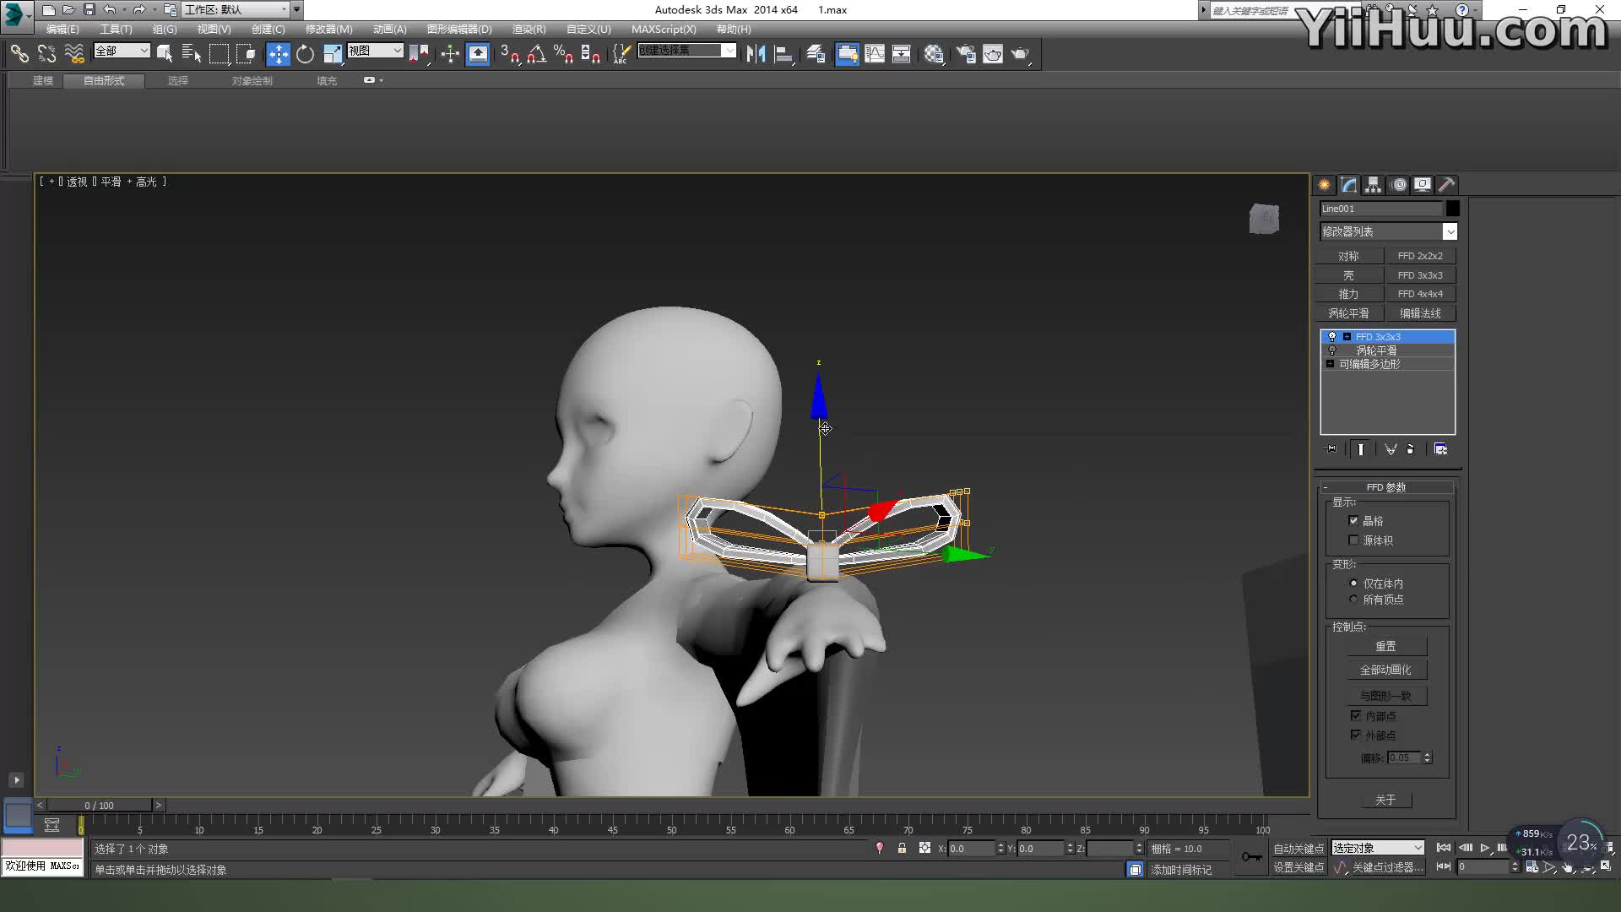Click Configure Modifier Sets icon
1621x912 pixels.
point(1440,449)
